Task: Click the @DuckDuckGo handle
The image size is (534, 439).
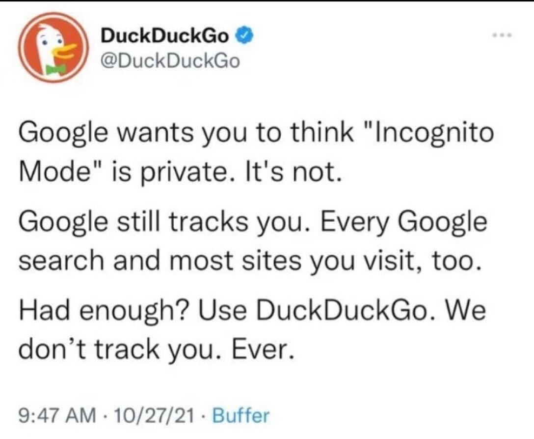Action: pyautogui.click(x=170, y=61)
